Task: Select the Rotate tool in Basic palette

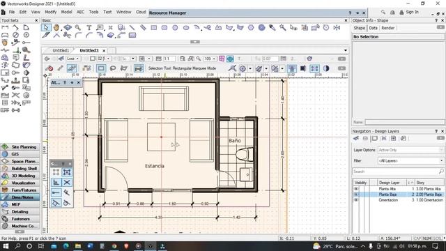Action: pyautogui.click(x=326, y=28)
